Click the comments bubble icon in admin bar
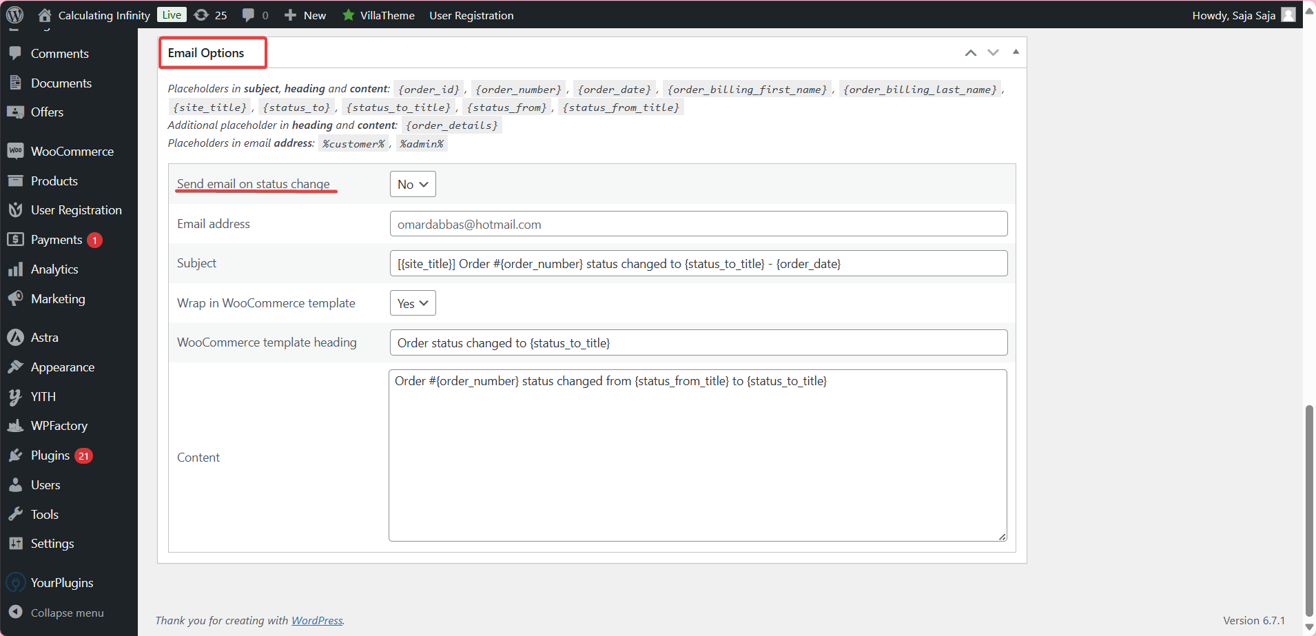The image size is (1316, 636). coord(248,15)
